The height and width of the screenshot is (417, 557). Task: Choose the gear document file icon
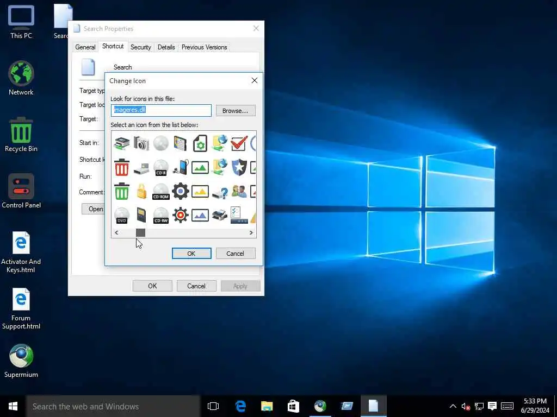[200, 143]
